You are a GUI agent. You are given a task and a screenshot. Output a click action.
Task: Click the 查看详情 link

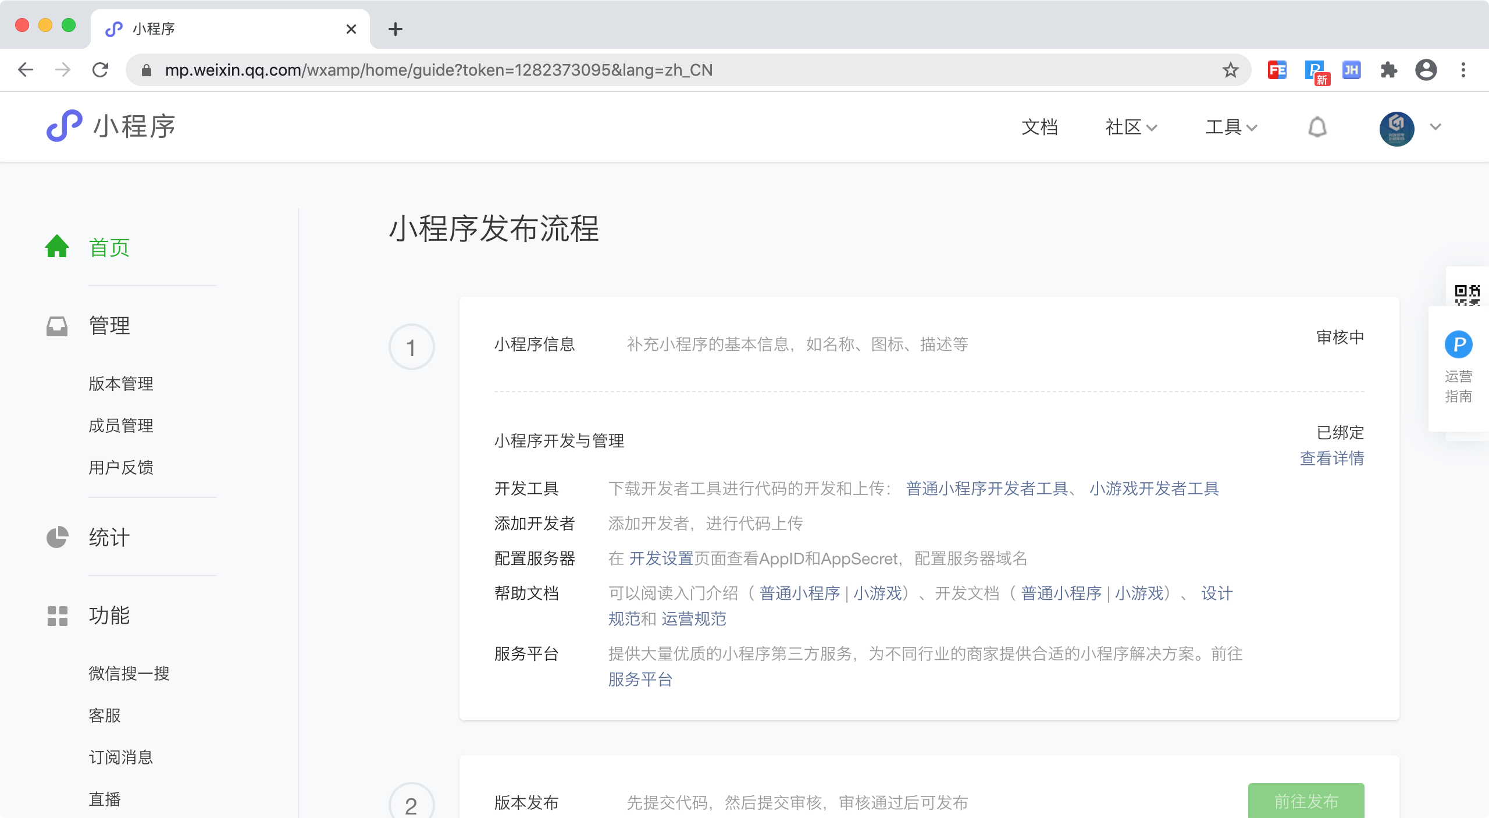(x=1331, y=458)
